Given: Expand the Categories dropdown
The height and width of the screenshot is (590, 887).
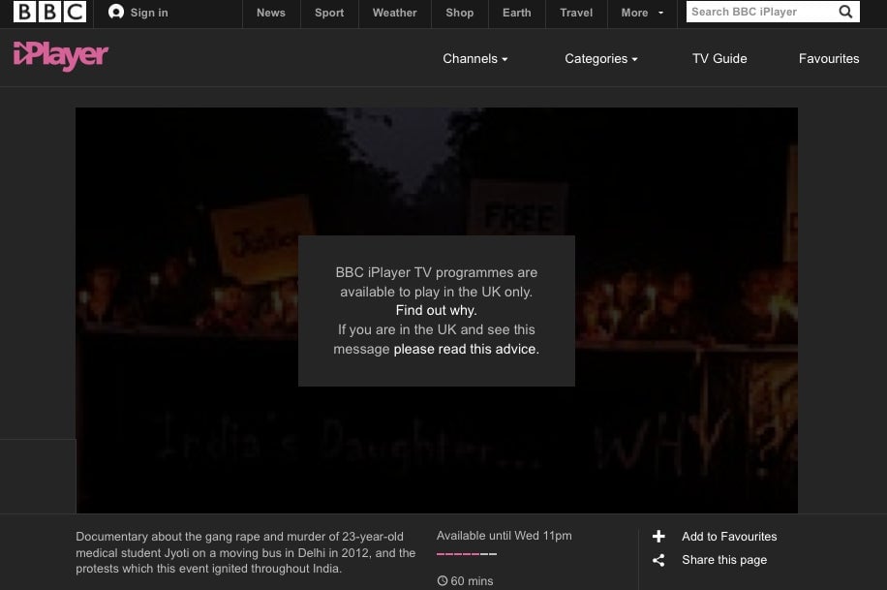Looking at the screenshot, I should click(x=600, y=59).
